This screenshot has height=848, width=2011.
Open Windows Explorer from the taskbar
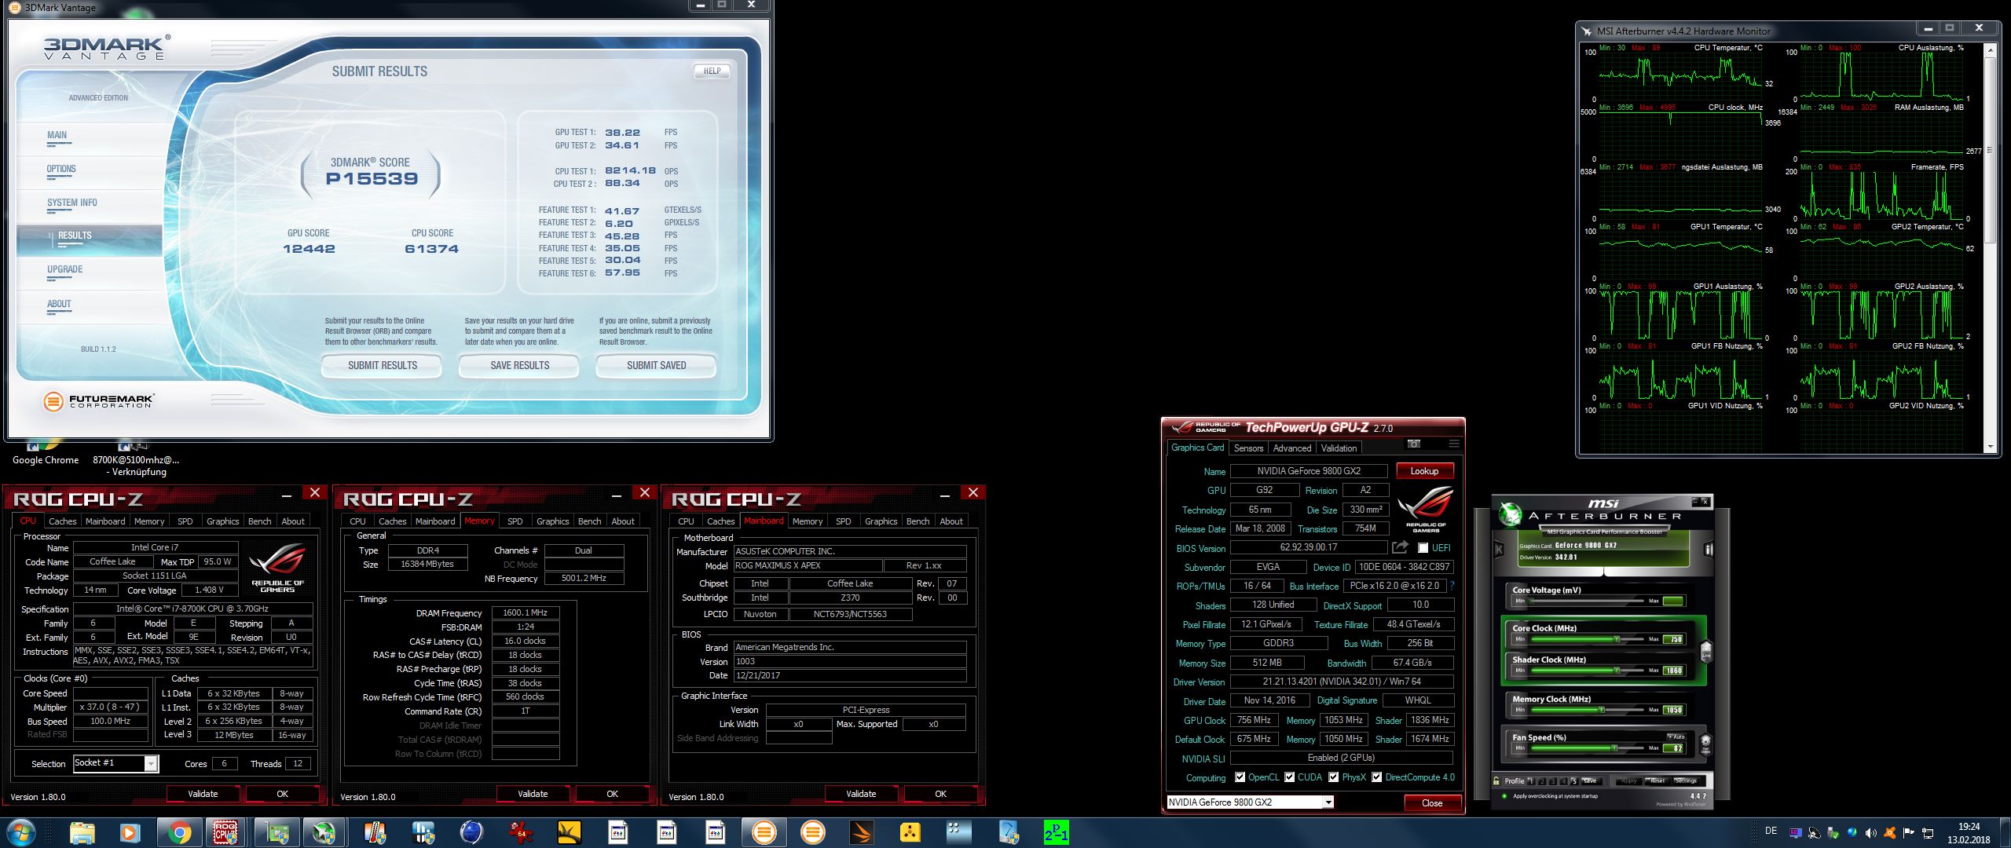[82, 832]
